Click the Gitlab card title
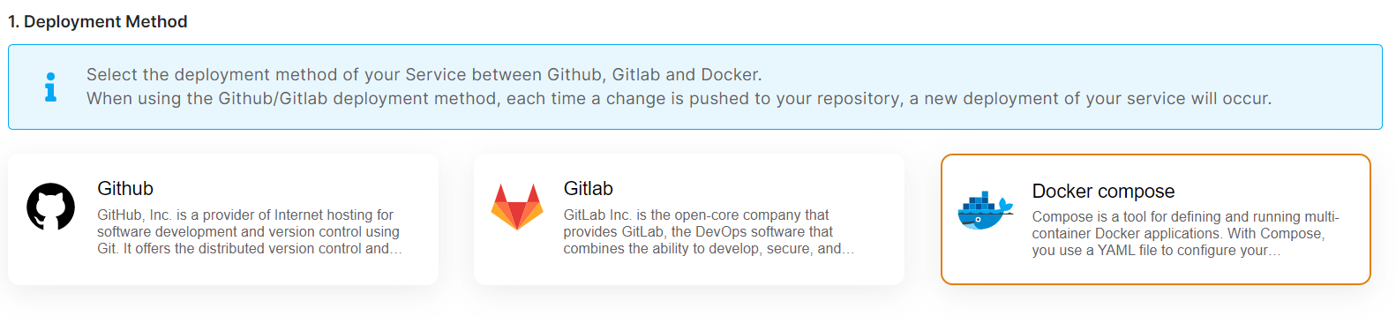Viewport: 1396px width, 324px height. 589,189
